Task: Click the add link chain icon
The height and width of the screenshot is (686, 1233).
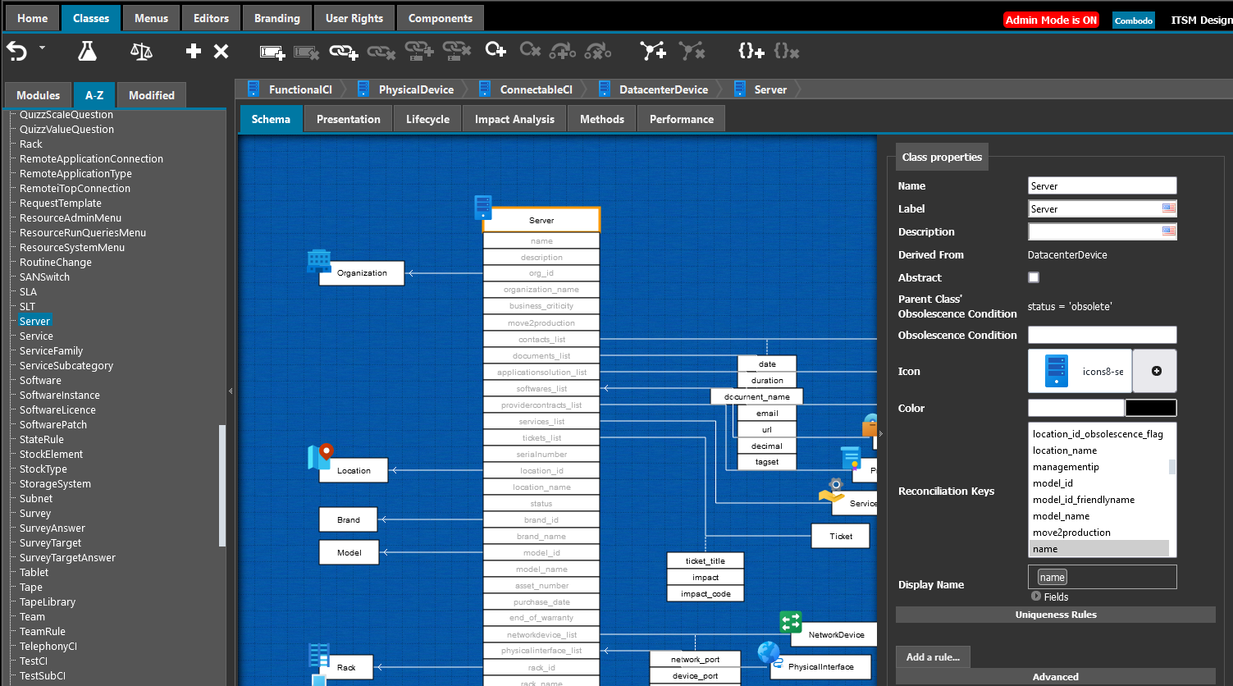Action: pyautogui.click(x=344, y=53)
